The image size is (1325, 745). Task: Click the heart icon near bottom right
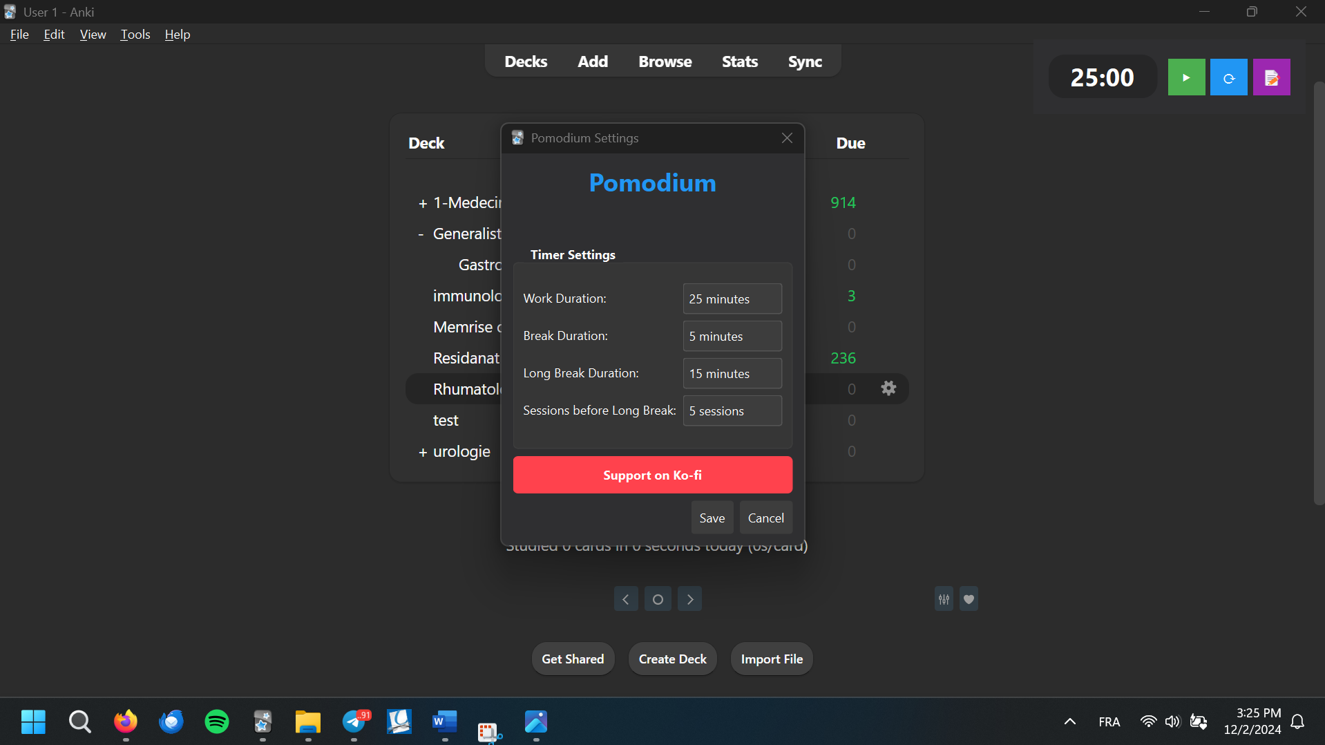click(968, 598)
